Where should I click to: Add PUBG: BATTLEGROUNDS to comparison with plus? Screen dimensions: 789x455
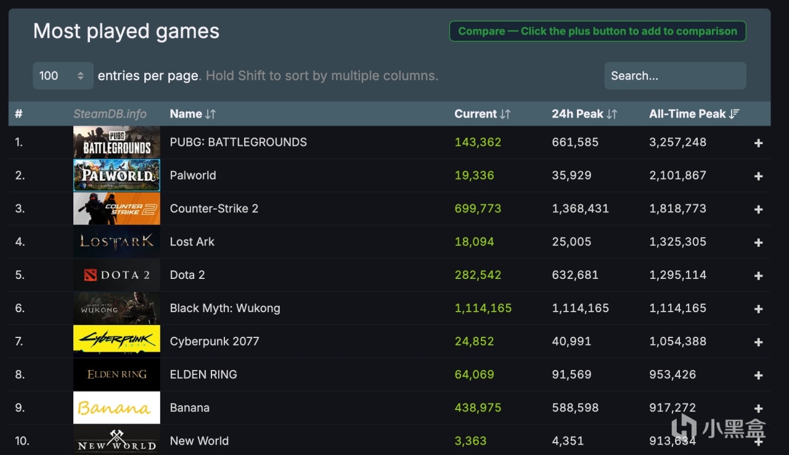coord(758,143)
